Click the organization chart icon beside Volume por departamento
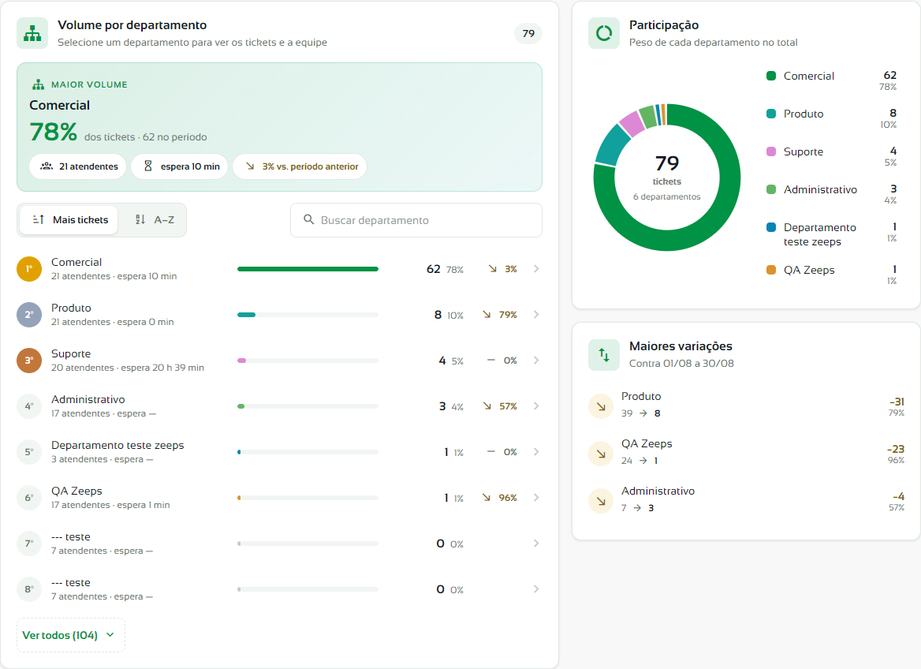 [32, 33]
